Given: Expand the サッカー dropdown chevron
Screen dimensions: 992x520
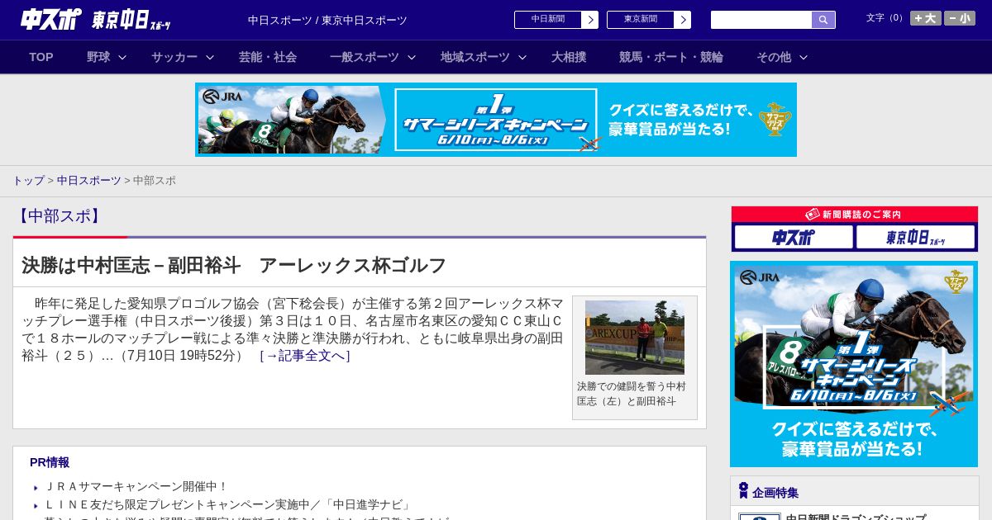Looking at the screenshot, I should [x=210, y=57].
